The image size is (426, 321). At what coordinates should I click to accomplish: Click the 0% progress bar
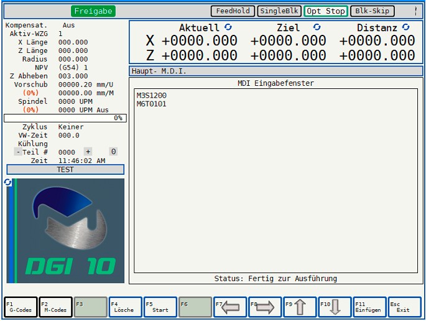point(65,118)
